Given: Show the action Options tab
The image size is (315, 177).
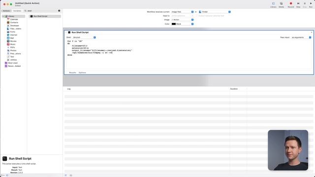Looking at the screenshot, I should pos(82,73).
